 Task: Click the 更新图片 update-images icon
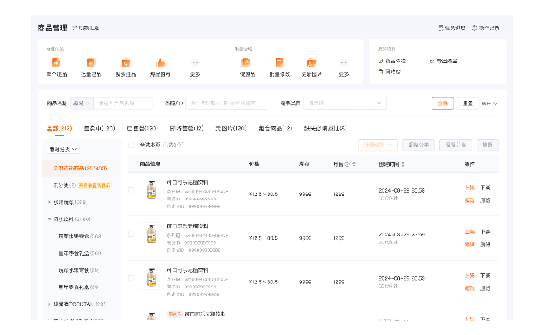coord(311,63)
